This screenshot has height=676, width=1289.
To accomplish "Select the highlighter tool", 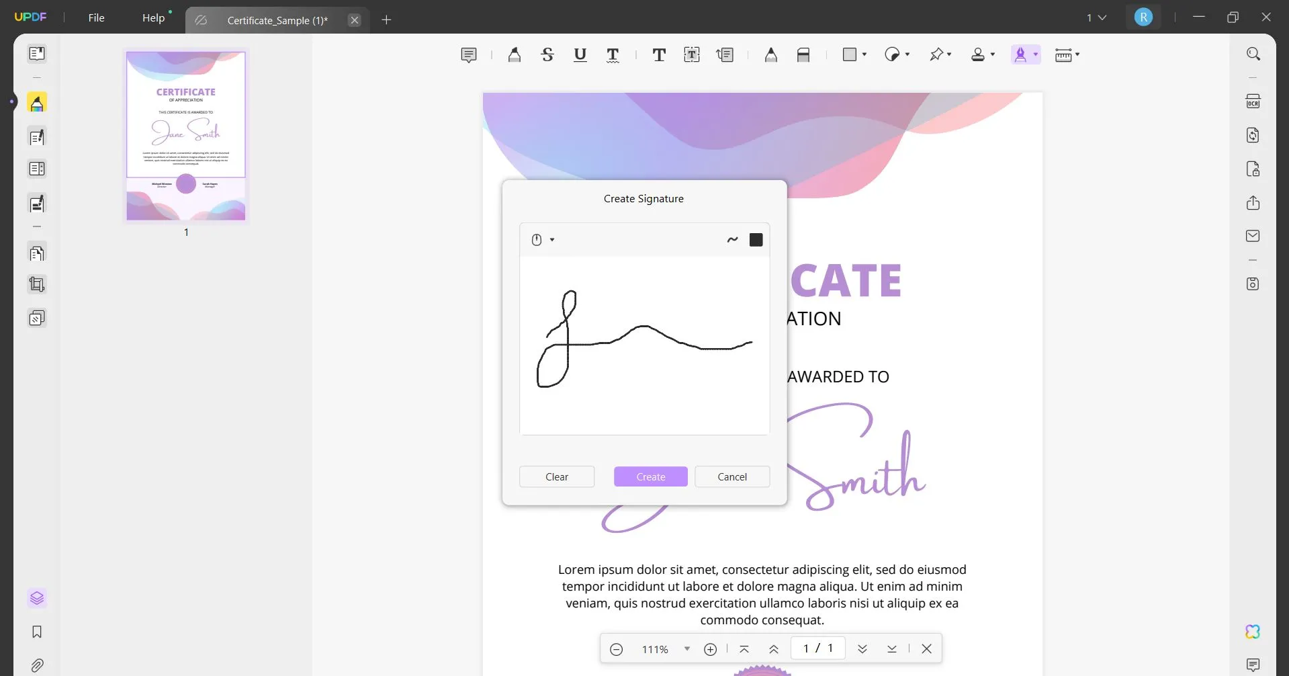I will click(x=515, y=55).
